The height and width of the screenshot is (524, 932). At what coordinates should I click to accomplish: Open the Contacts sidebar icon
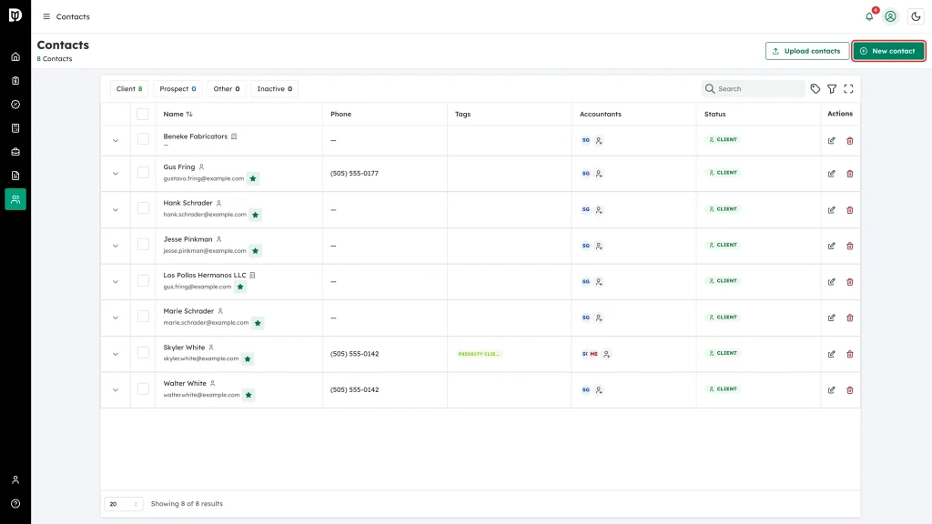[x=15, y=199]
